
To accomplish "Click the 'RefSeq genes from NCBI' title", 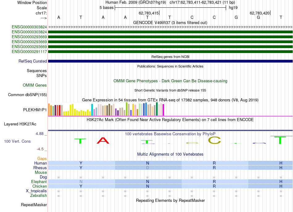I will (x=171, y=57).
